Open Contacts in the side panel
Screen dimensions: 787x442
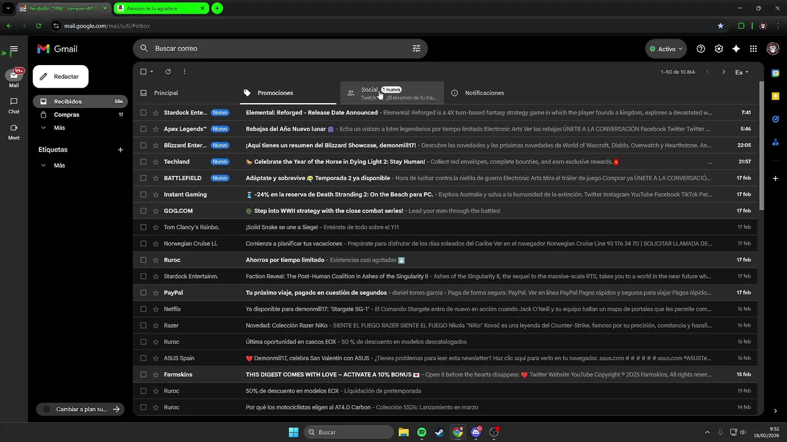pos(775,142)
